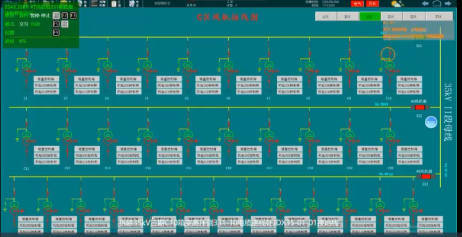Image resolution: width=462 pixels, height=237 pixels.
Task: Click the F6 mode key
Action: pyautogui.click(x=65, y=24)
